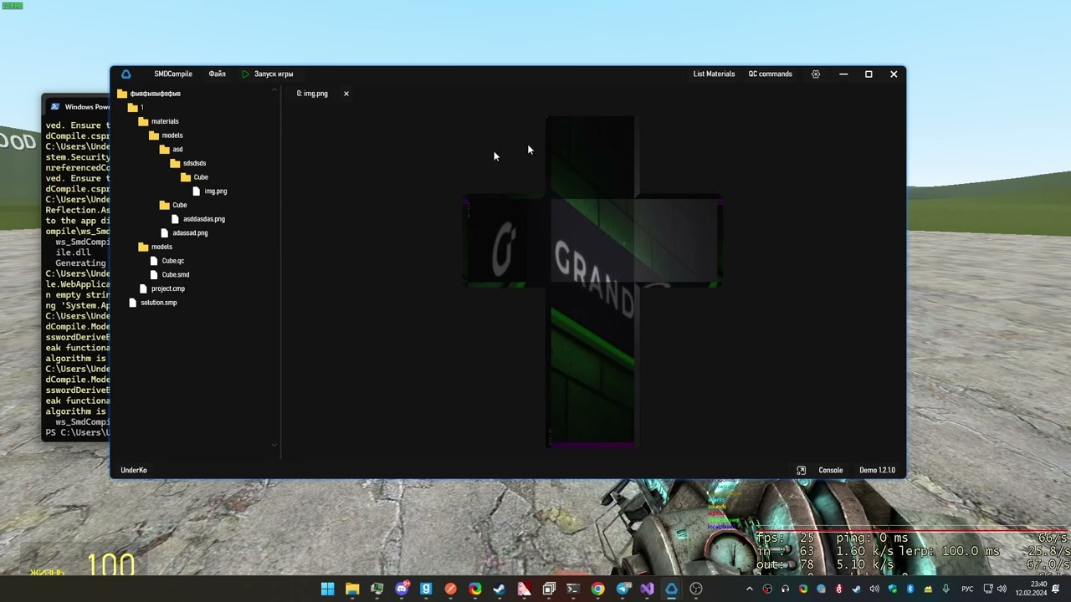Click the file icon beside Cube.qc
The width and height of the screenshot is (1071, 602).
click(x=154, y=261)
